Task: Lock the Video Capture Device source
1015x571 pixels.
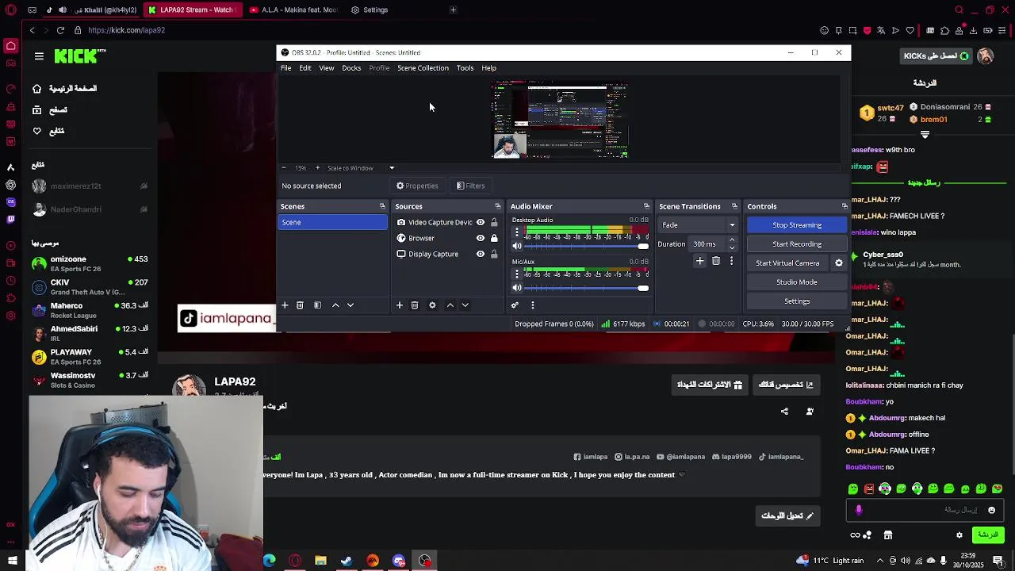Action: (x=494, y=223)
